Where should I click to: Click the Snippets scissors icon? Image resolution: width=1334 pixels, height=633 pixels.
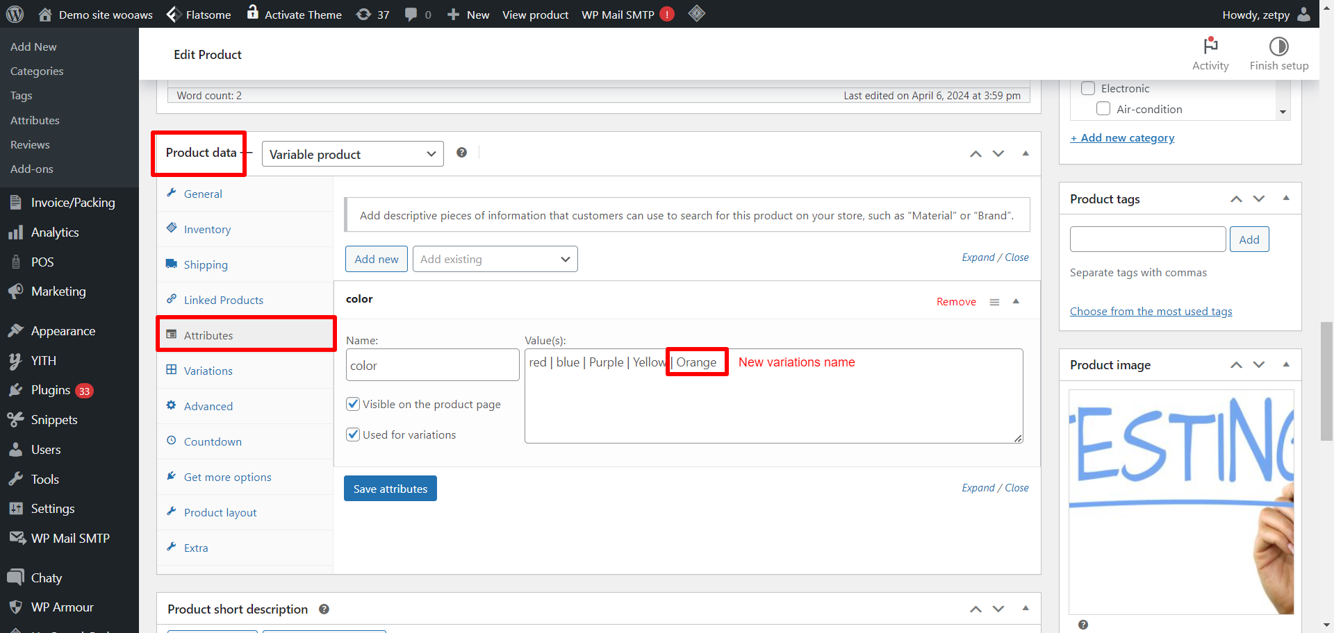[16, 420]
